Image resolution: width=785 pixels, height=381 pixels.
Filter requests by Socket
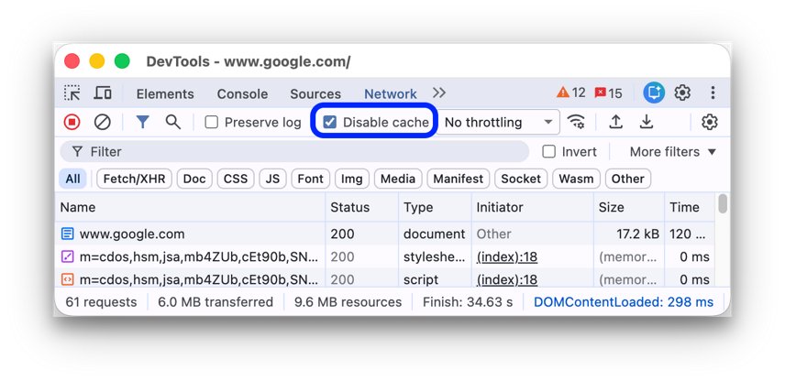[x=521, y=179]
